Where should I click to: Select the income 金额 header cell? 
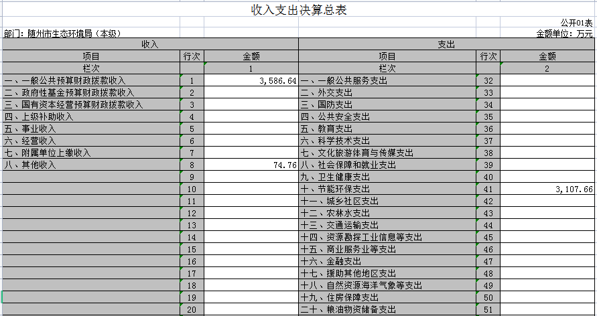pos(251,56)
